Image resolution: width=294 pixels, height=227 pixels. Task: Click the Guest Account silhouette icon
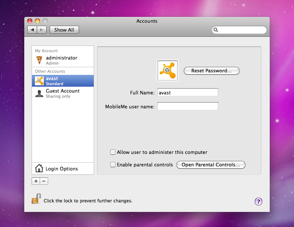(39, 93)
